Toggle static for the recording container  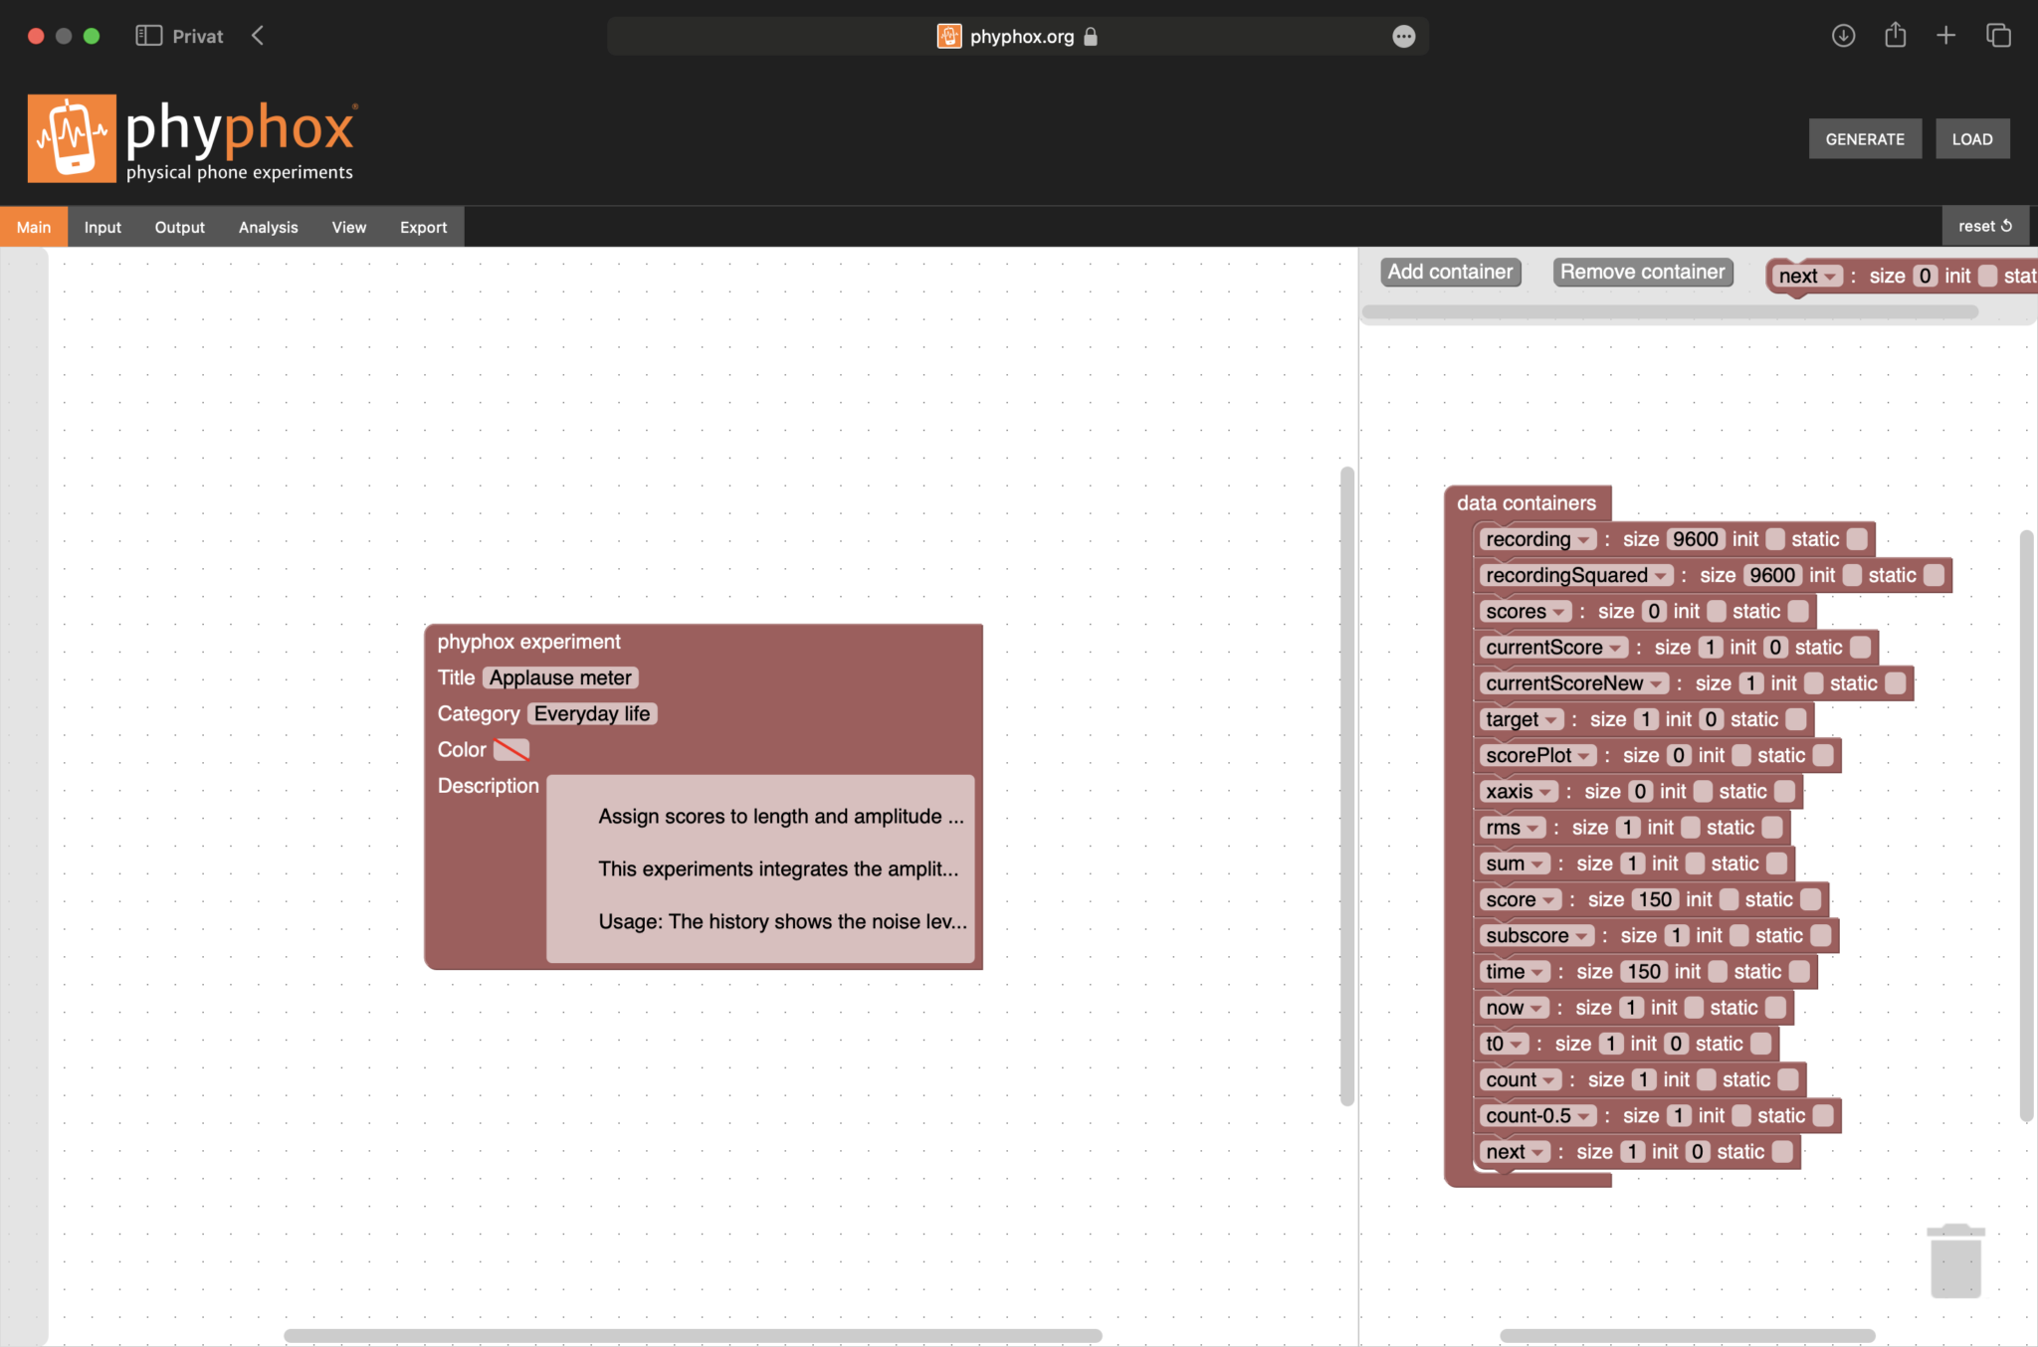click(x=1855, y=538)
